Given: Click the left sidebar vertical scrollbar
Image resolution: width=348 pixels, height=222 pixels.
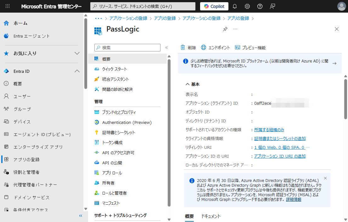Looking at the screenshot, I should (86, 53).
